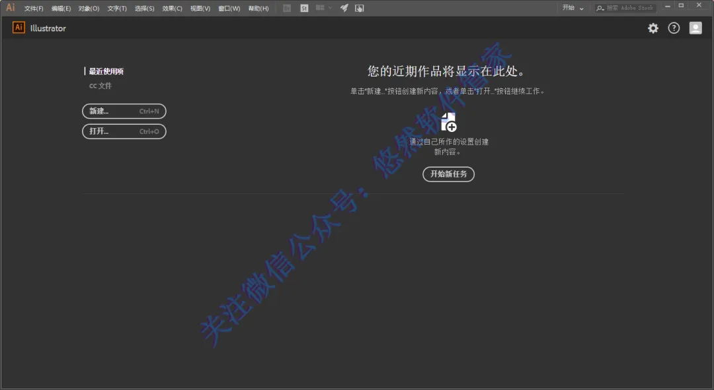
Task: Open the 窗口(W) menu
Action: click(x=229, y=9)
